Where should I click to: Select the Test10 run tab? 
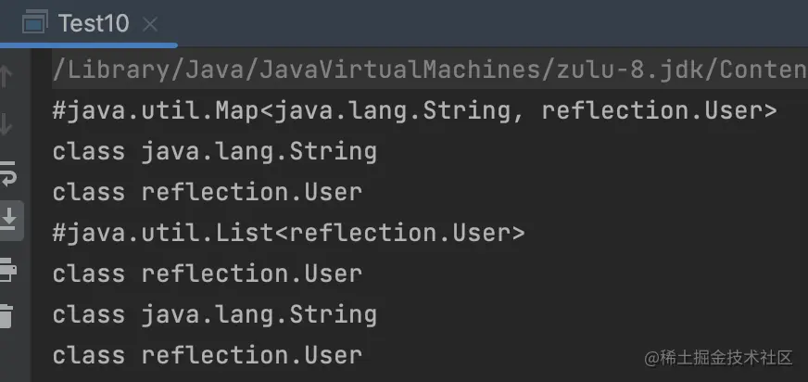tap(90, 24)
